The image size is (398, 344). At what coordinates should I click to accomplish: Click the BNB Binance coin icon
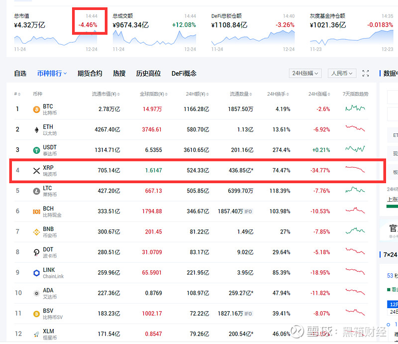pos(36,232)
